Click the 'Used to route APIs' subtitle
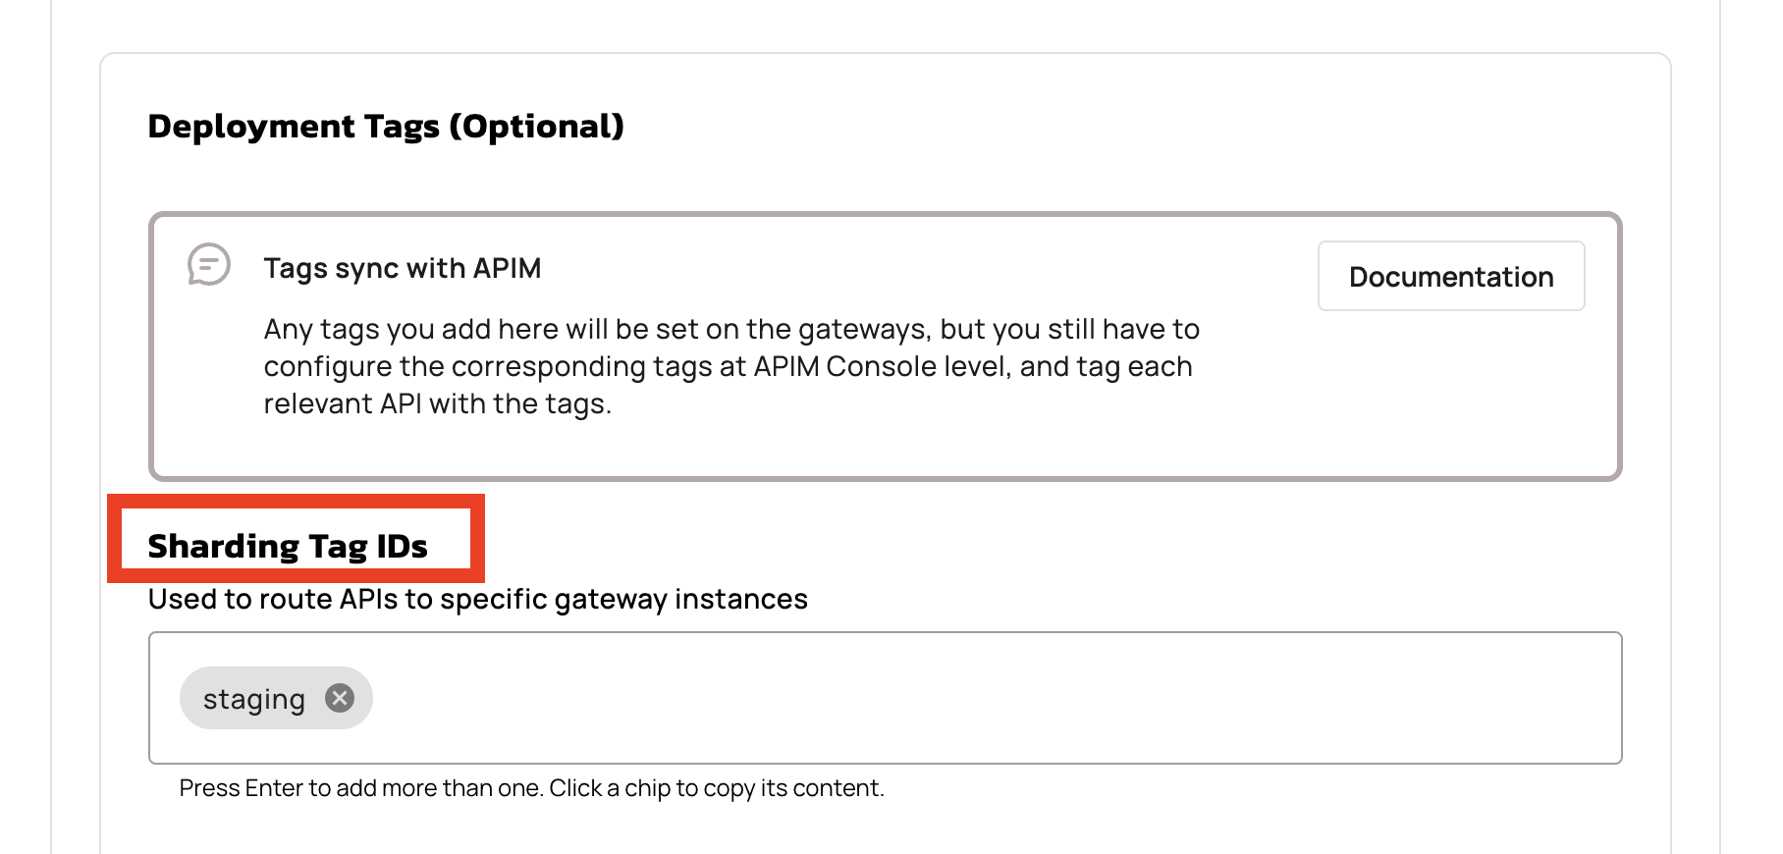The height and width of the screenshot is (854, 1783). click(477, 599)
